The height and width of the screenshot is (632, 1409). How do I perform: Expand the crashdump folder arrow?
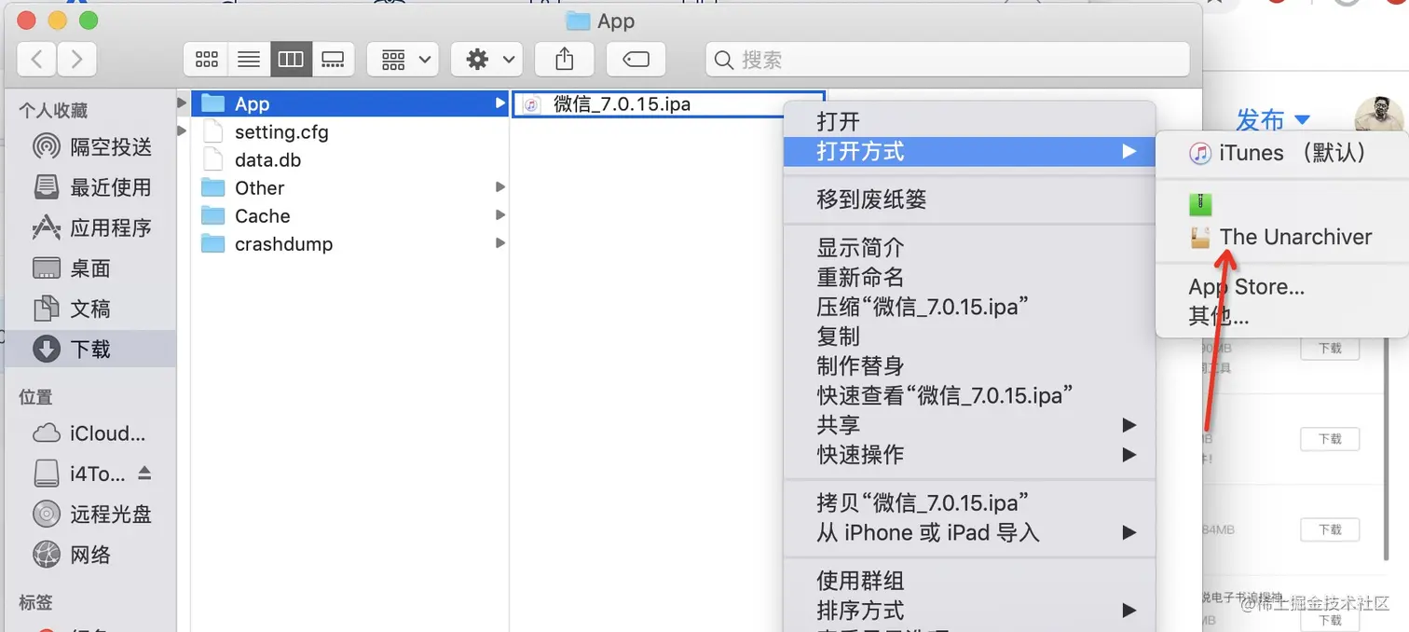[x=500, y=243]
